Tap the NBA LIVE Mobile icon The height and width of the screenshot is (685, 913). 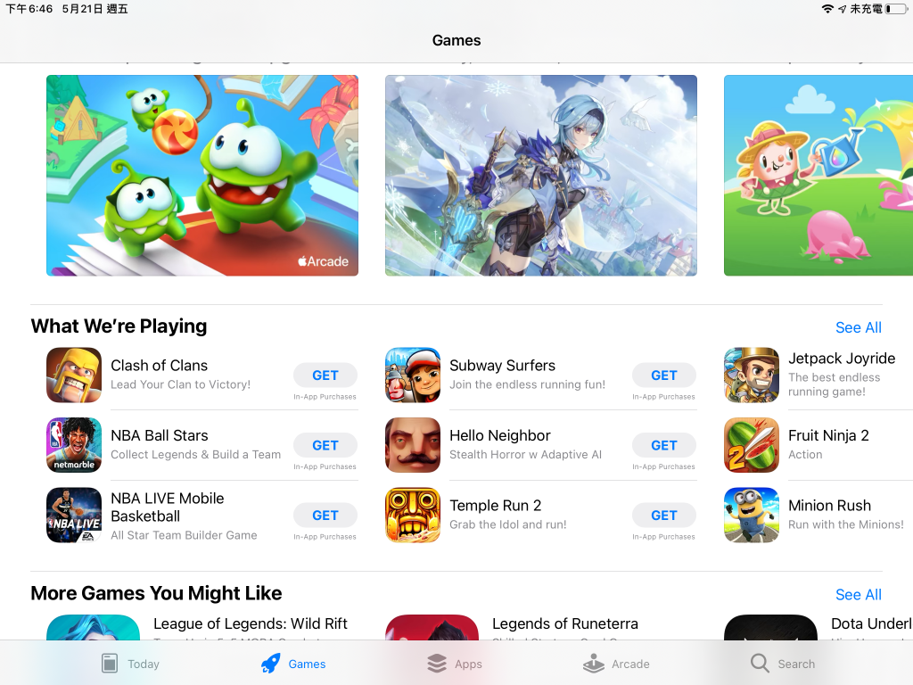tap(74, 515)
